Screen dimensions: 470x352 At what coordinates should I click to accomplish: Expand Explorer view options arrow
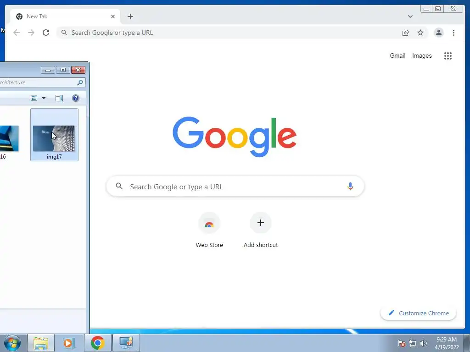(x=44, y=98)
